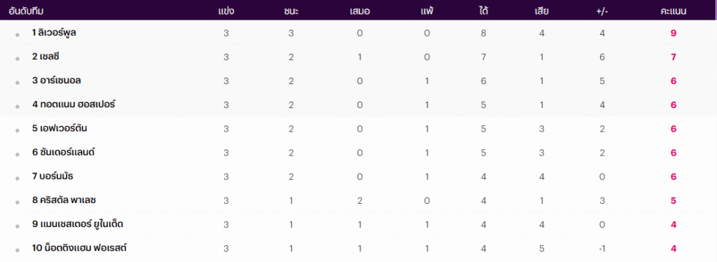Click the dot icon beside ลิเวอร์พูล
The height and width of the screenshot is (262, 717).
coord(18,35)
